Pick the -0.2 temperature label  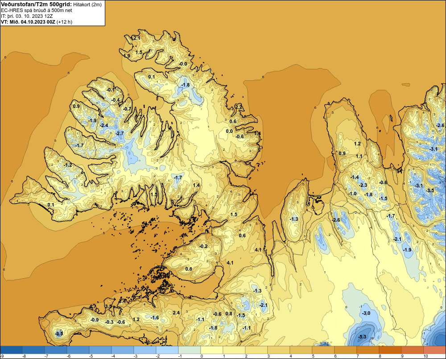tap(204, 246)
